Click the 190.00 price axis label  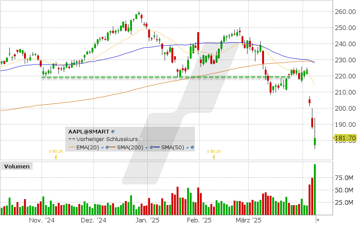345,124
